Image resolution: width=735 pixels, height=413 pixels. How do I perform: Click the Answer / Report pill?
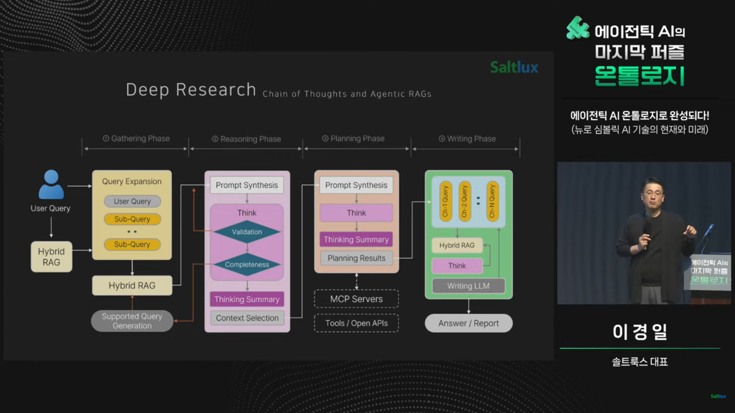click(x=468, y=323)
